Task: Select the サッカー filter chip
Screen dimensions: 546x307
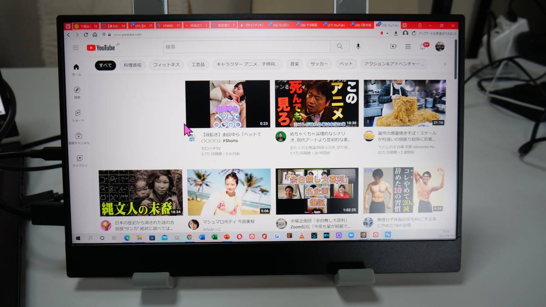Action: point(319,64)
